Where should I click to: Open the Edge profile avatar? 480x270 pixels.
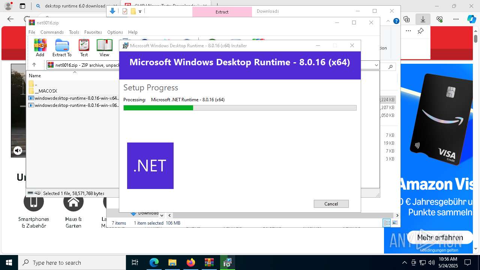pyautogui.click(x=8, y=6)
